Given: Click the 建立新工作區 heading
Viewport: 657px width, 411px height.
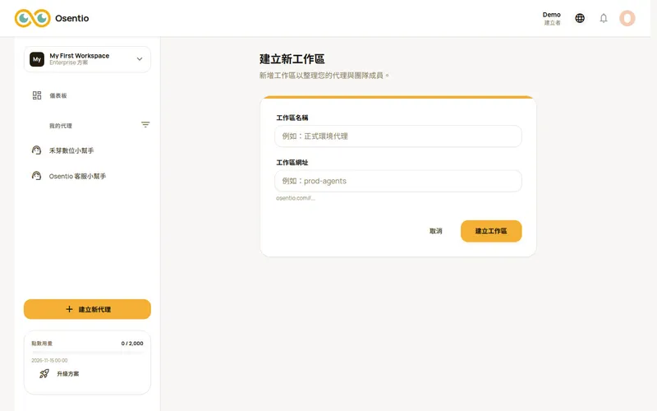Looking at the screenshot, I should [292, 59].
